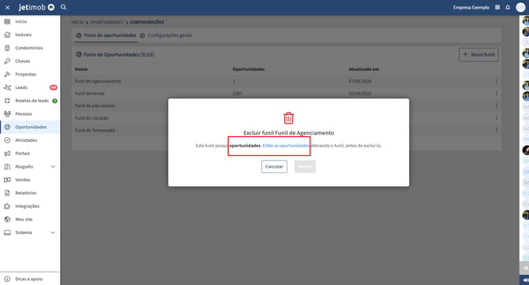The height and width of the screenshot is (285, 529).
Task: Switch to Configurações gerais tab
Action: click(166, 35)
